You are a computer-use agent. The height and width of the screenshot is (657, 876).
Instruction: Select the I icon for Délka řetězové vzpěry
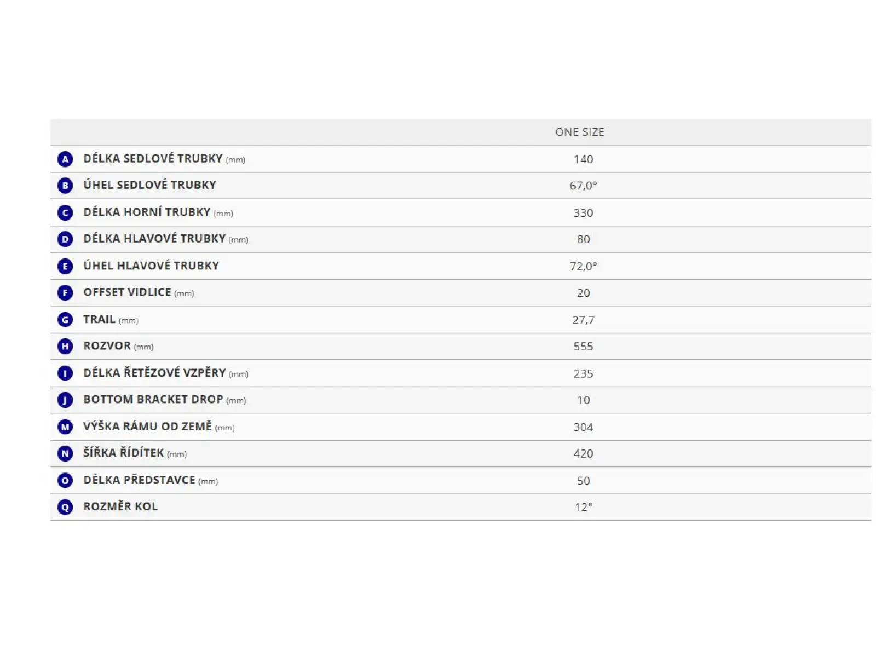65,373
